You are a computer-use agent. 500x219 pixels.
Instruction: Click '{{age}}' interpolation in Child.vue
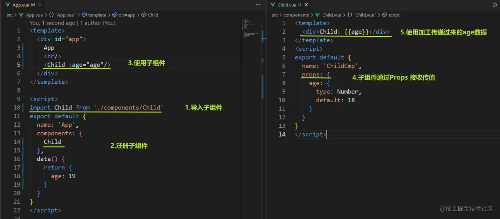click(x=356, y=32)
